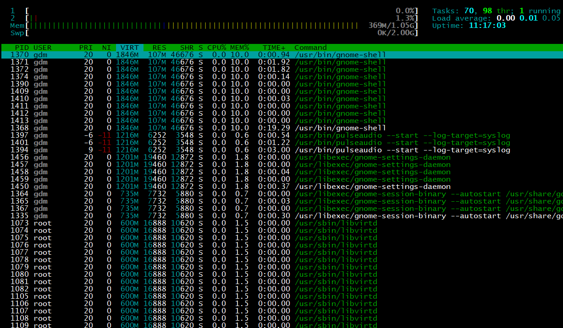Sort by the Command column header
The width and height of the screenshot is (563, 328).
click(310, 47)
